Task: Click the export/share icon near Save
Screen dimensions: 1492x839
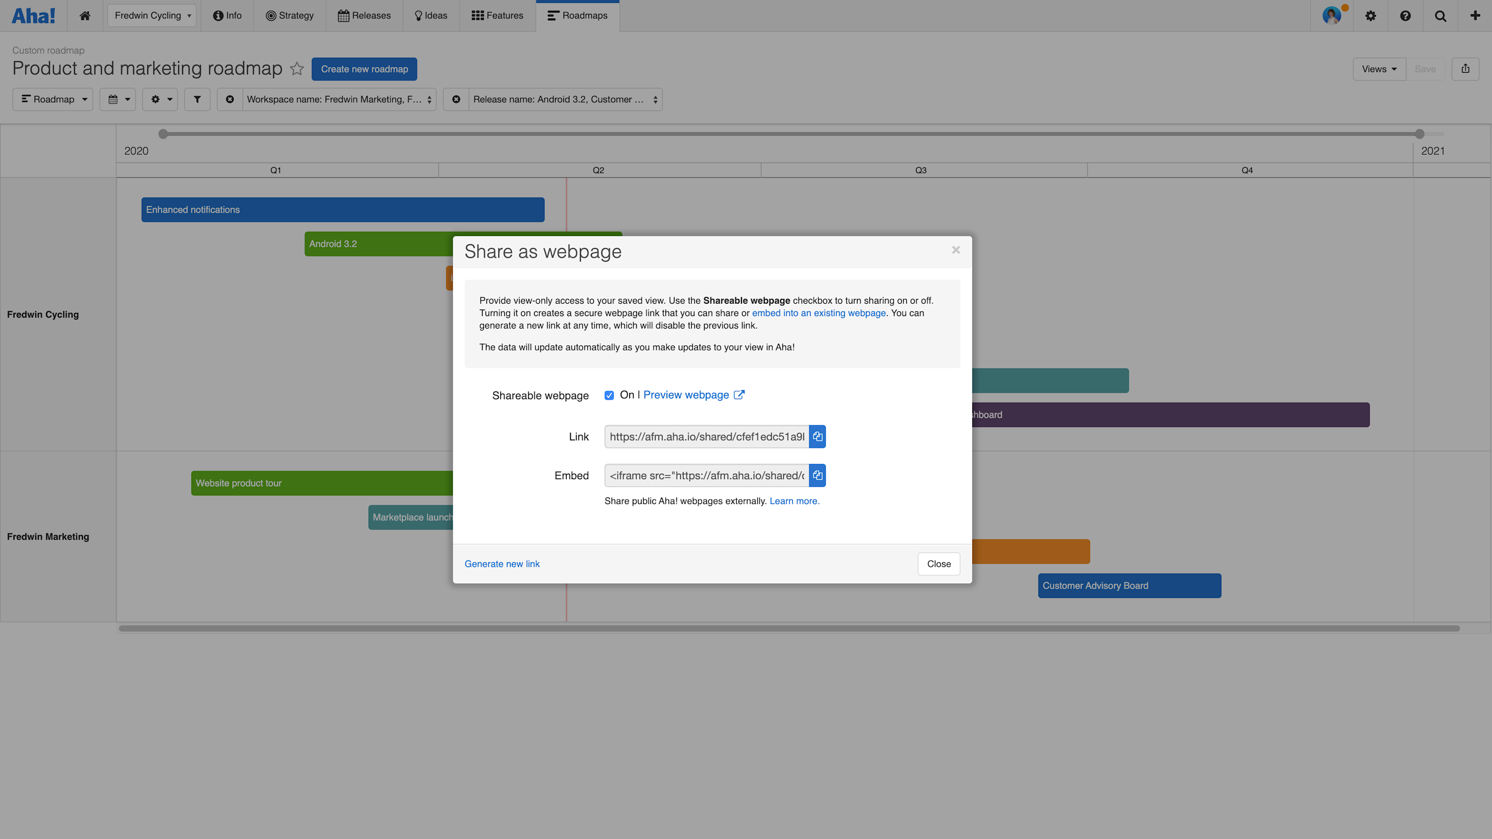Action: [x=1465, y=69]
